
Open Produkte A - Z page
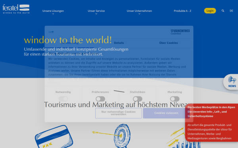[182, 11]
